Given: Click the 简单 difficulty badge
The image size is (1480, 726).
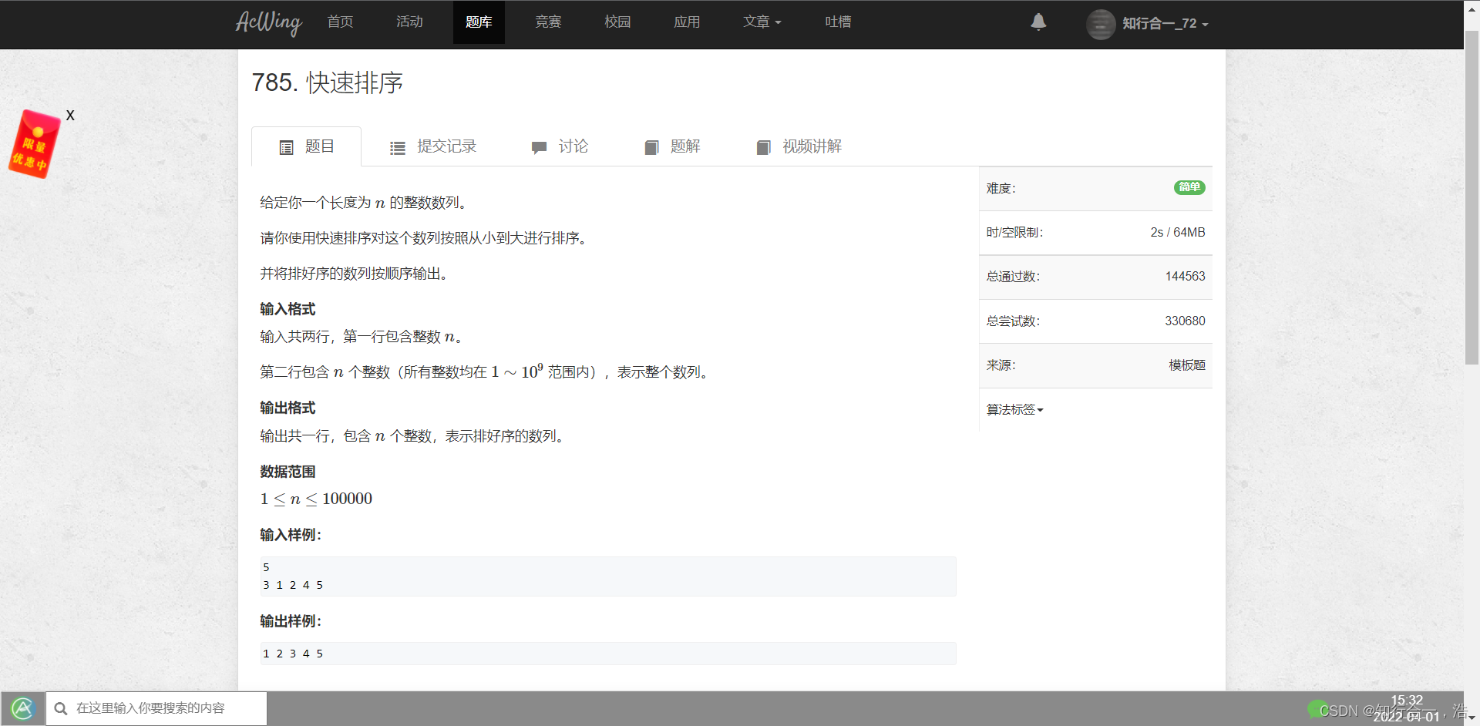Looking at the screenshot, I should point(1189,187).
